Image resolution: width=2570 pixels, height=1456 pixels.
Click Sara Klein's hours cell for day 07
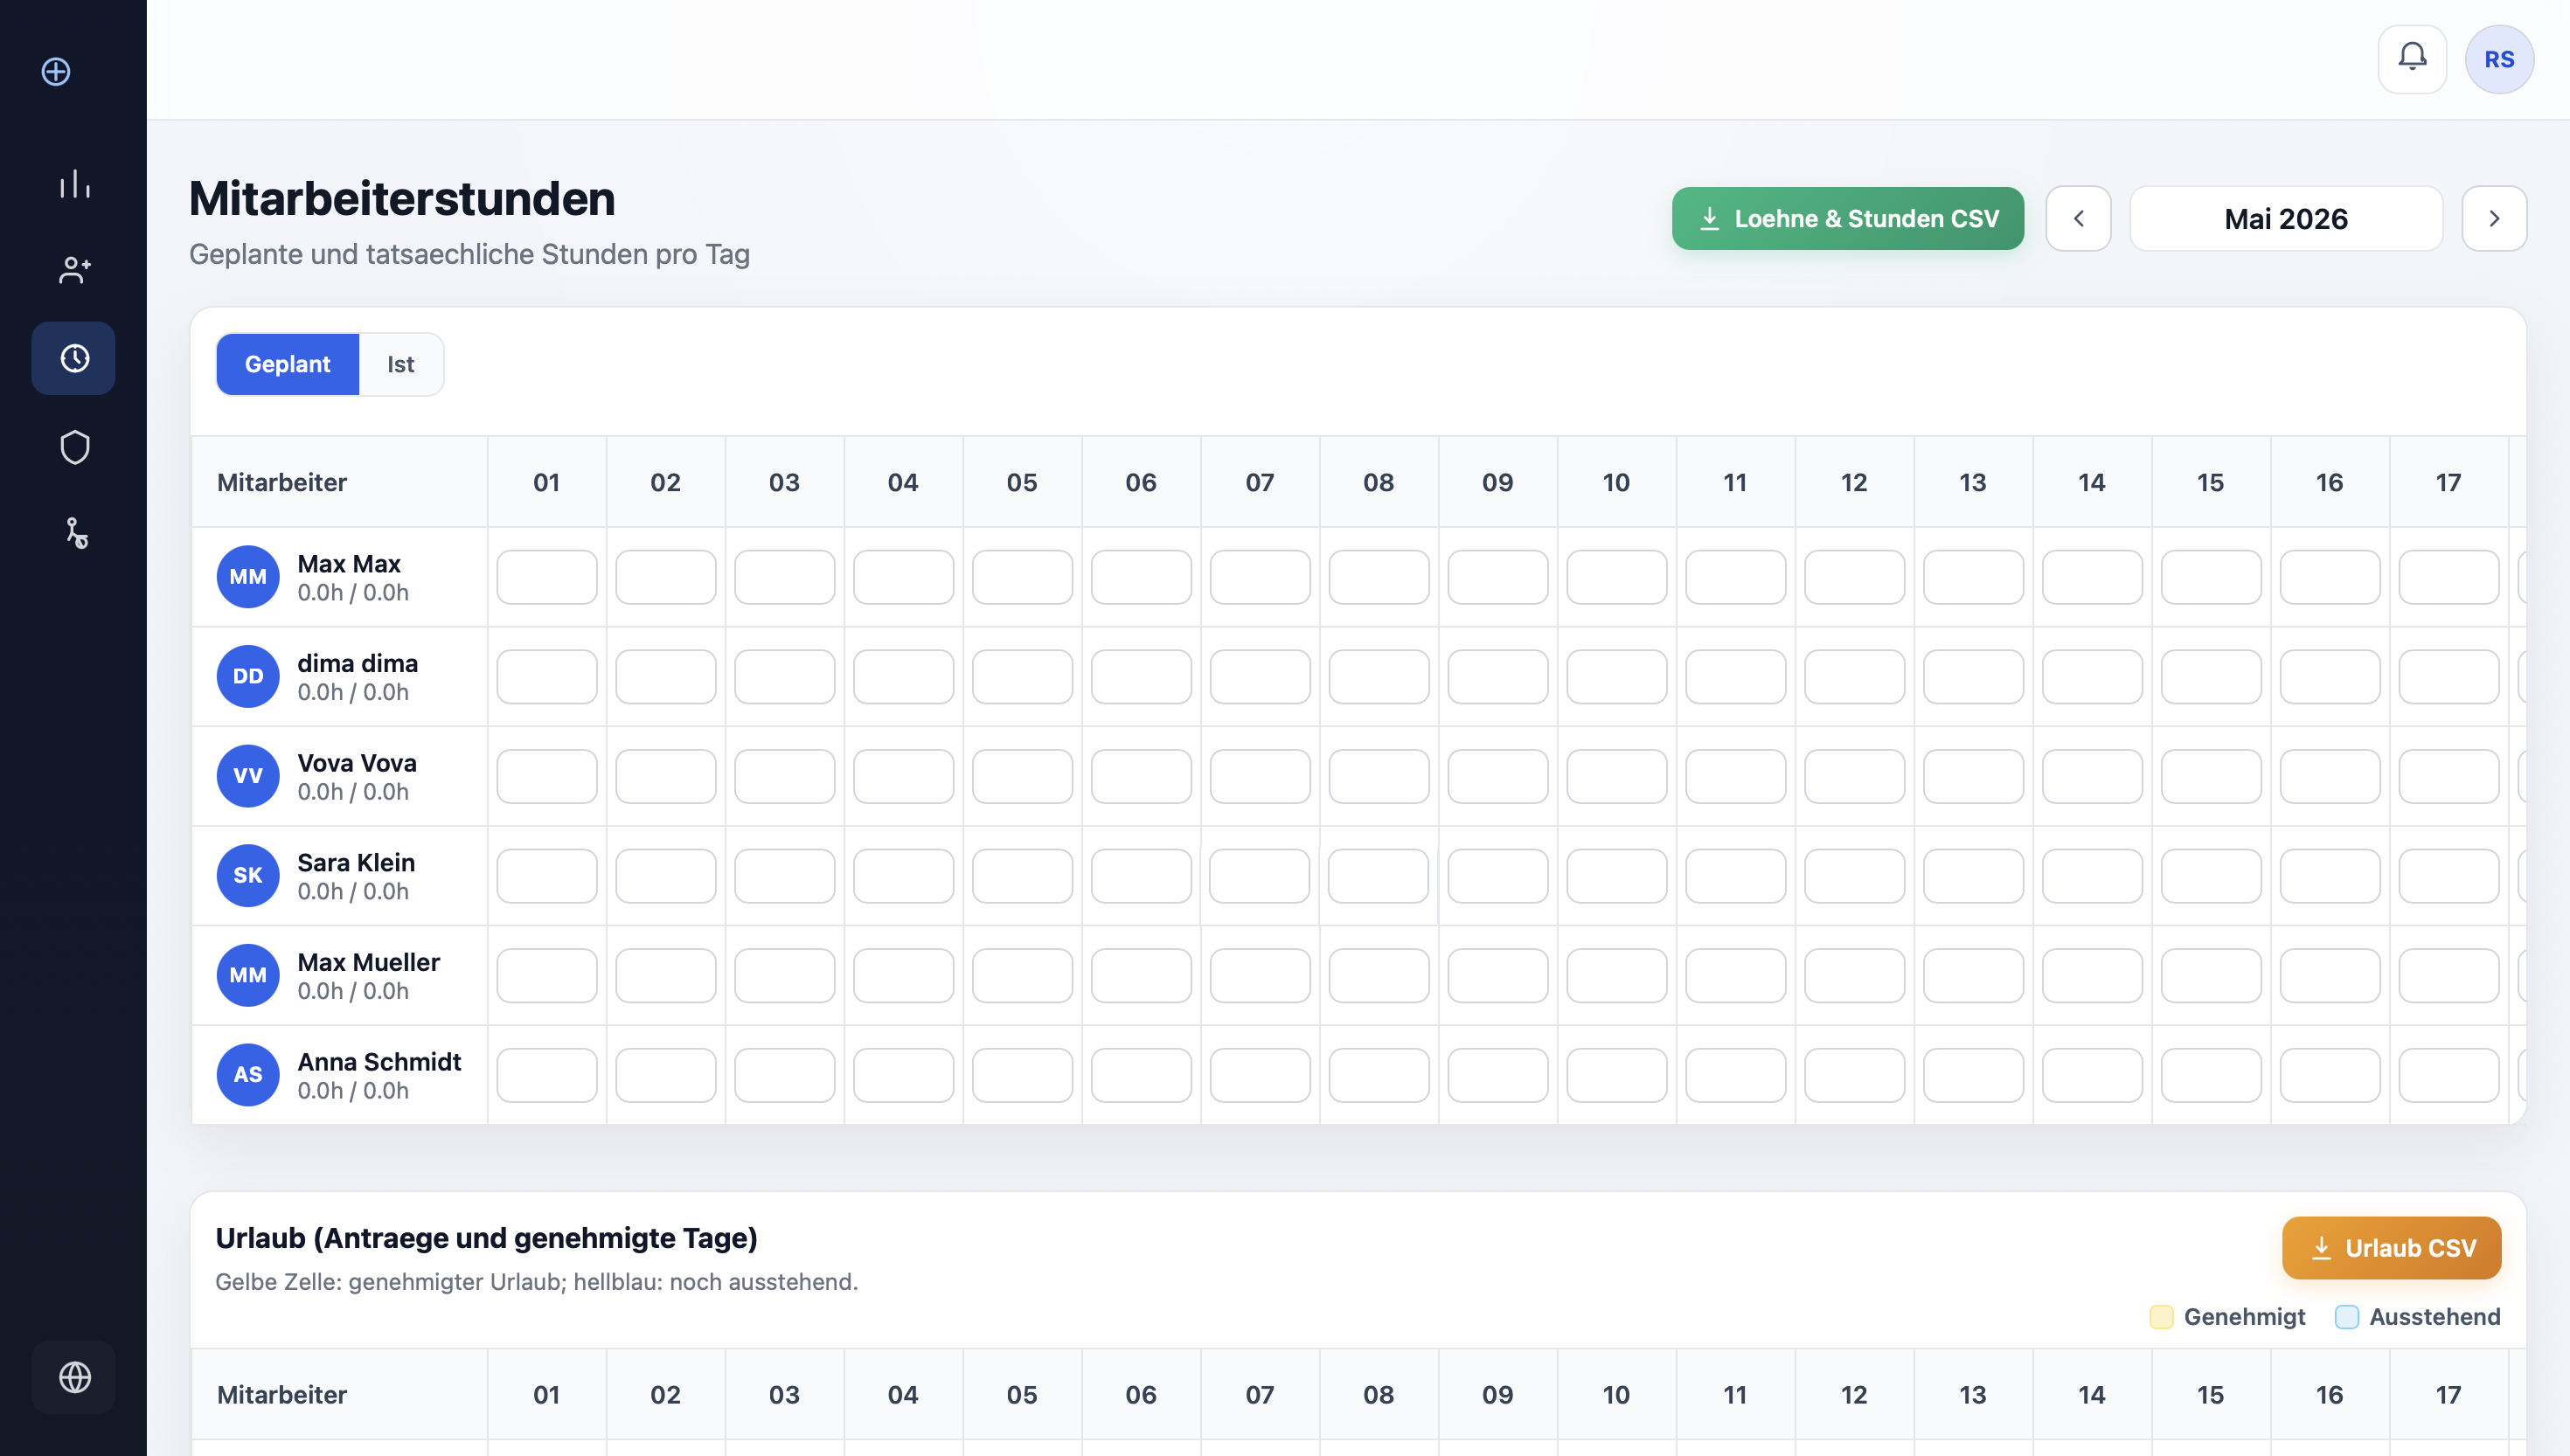tap(1260, 876)
